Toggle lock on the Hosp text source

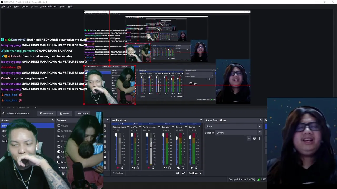(x=105, y=141)
